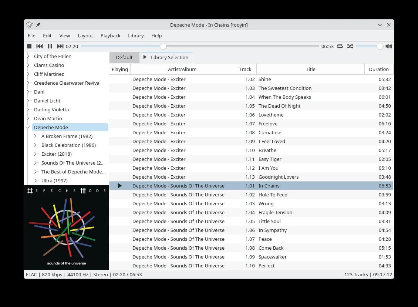418x307 pixels.
Task: Adjust the volume slider
Action: pos(370,46)
